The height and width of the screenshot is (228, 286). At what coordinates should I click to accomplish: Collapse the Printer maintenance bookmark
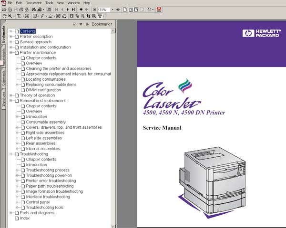click(11, 53)
